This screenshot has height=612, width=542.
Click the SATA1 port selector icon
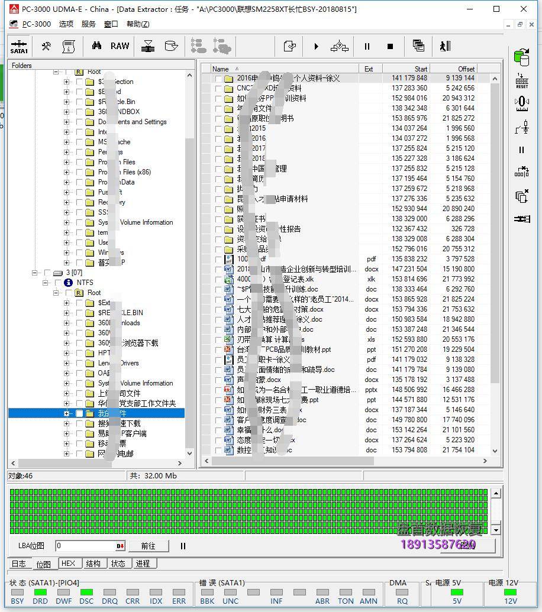(x=19, y=47)
